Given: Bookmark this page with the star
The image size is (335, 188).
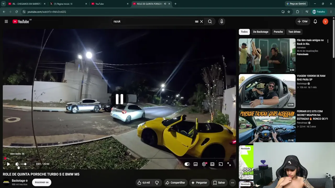Looking at the screenshot, I should pyautogui.click(x=289, y=12).
